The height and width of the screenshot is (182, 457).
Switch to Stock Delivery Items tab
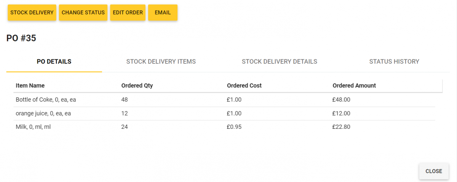click(x=161, y=62)
